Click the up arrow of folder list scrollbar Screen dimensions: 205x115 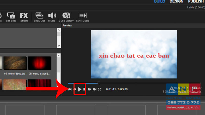(59, 30)
